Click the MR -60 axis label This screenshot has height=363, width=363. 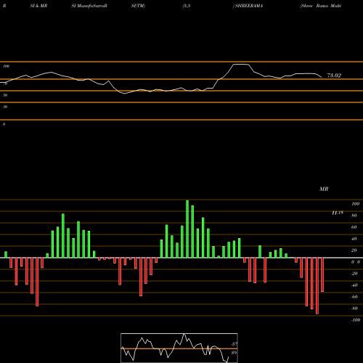pyautogui.click(x=354, y=297)
